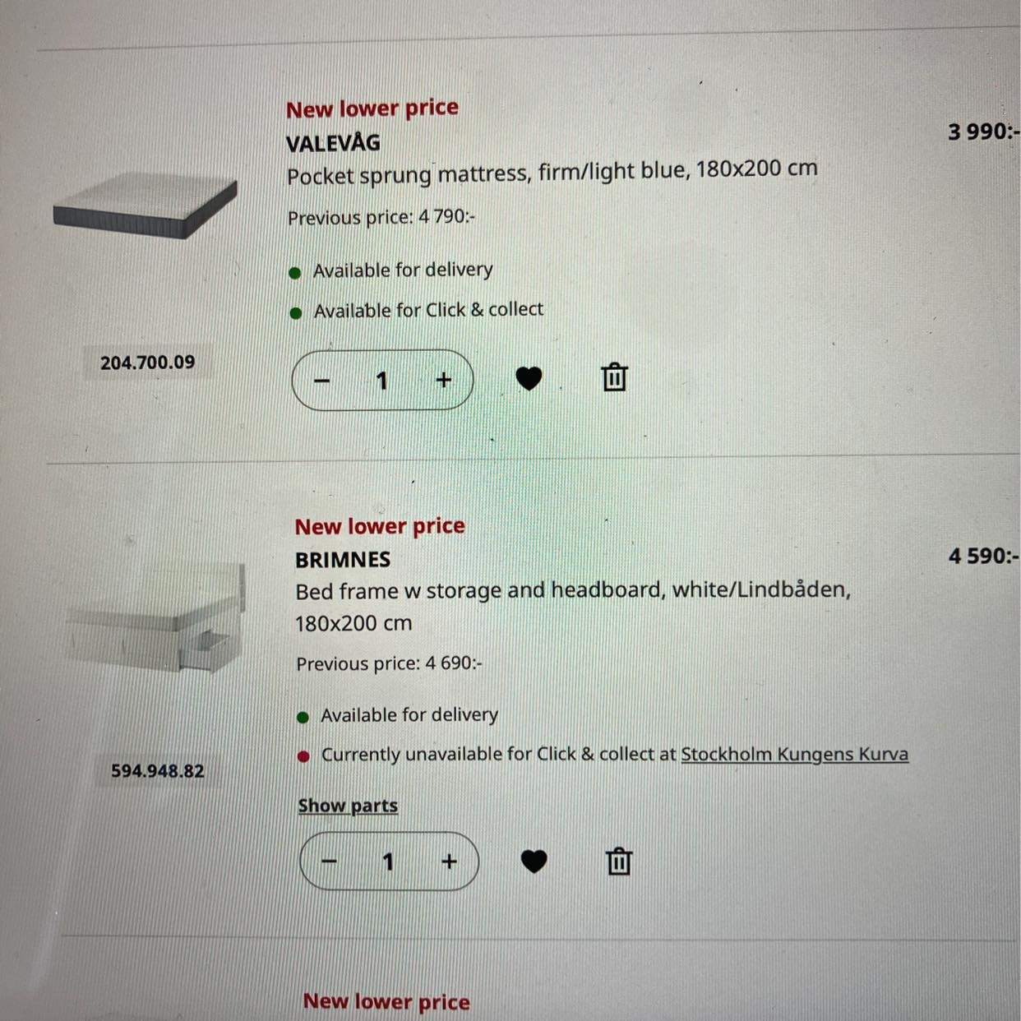Favourite the BRIMNES bed frame heart icon
Screen dimensions: 1021x1021
534,862
